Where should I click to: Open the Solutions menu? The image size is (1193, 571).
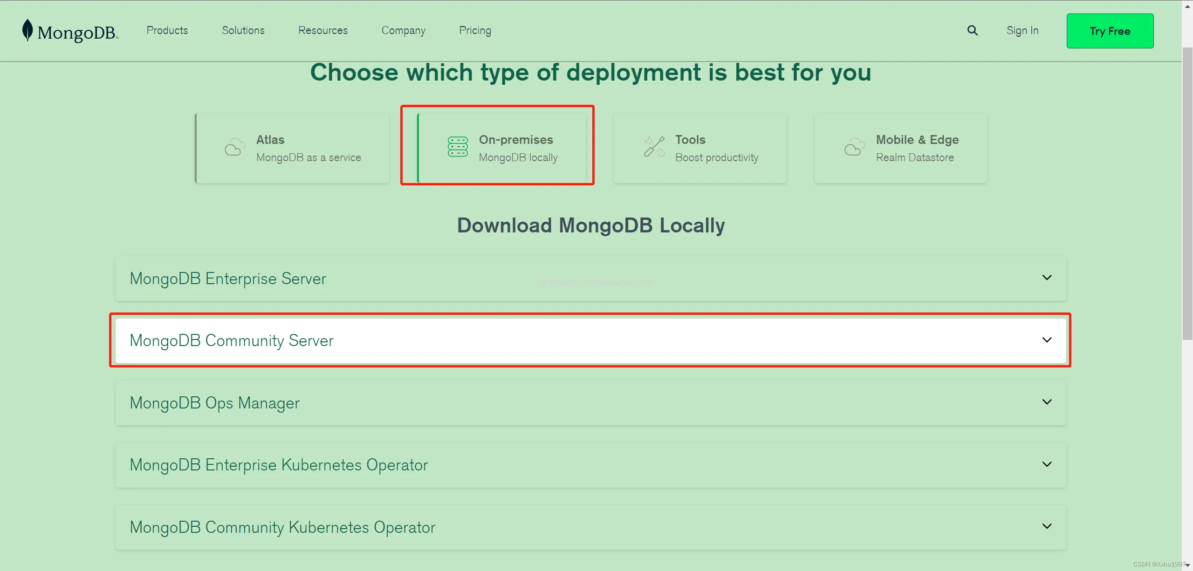coord(243,31)
